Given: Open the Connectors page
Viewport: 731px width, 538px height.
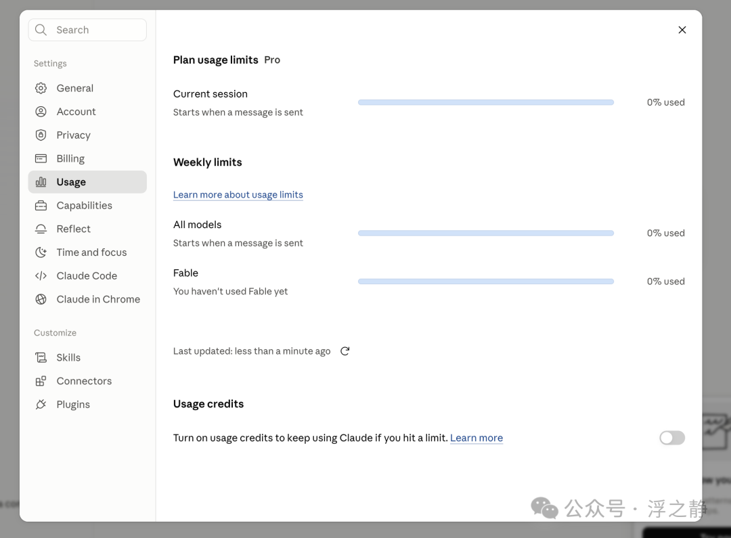Looking at the screenshot, I should tap(87, 381).
